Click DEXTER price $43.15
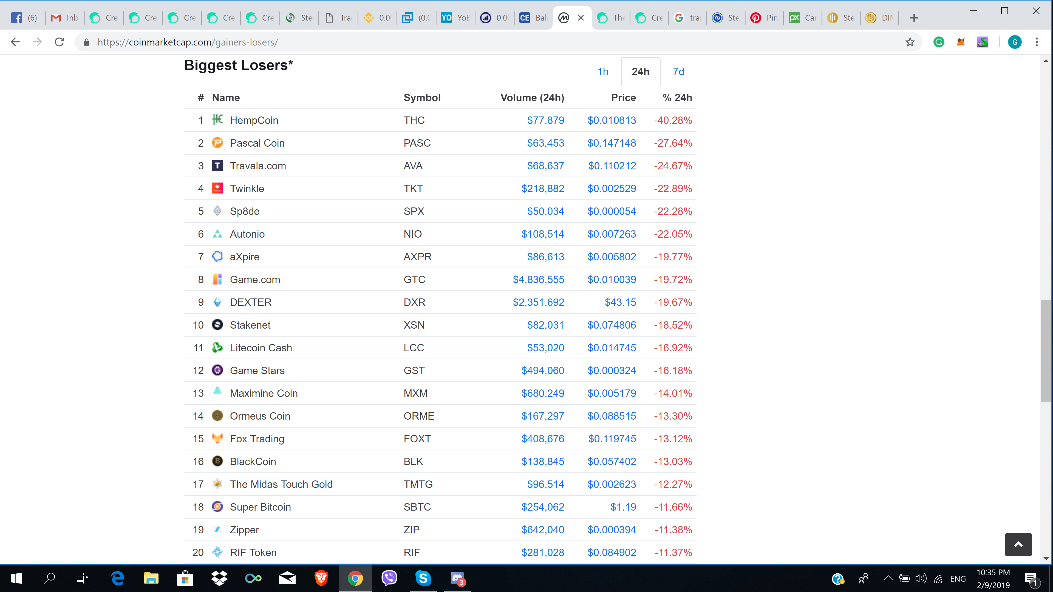The height and width of the screenshot is (592, 1053). point(621,302)
